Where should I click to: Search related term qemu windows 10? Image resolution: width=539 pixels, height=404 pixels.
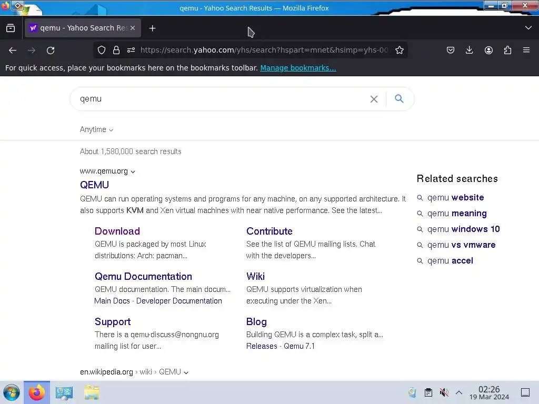[x=463, y=229]
